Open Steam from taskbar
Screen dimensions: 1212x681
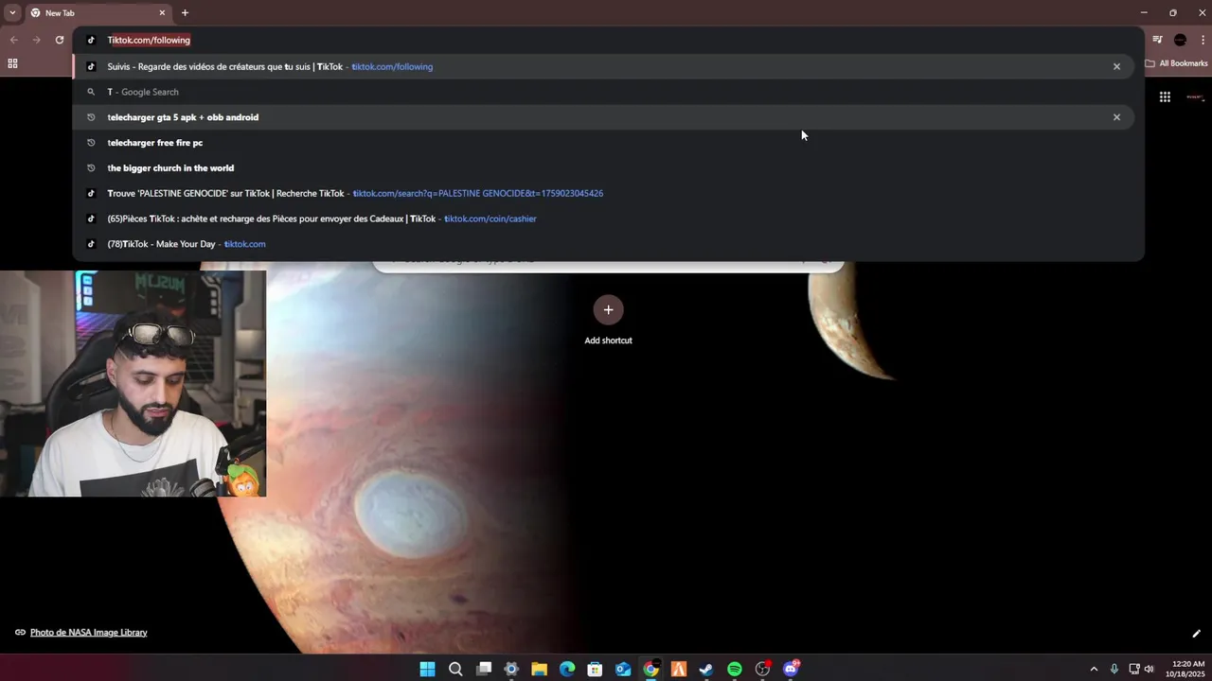point(706,669)
